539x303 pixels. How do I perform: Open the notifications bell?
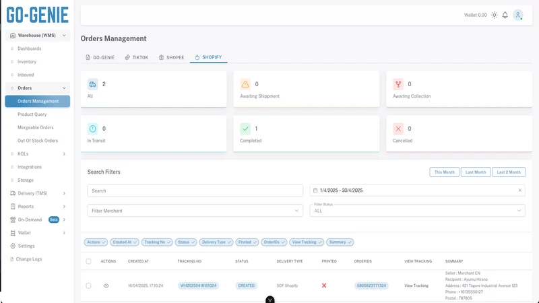pos(505,15)
